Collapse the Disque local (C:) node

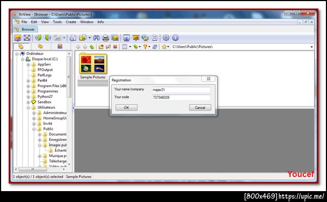(22, 59)
